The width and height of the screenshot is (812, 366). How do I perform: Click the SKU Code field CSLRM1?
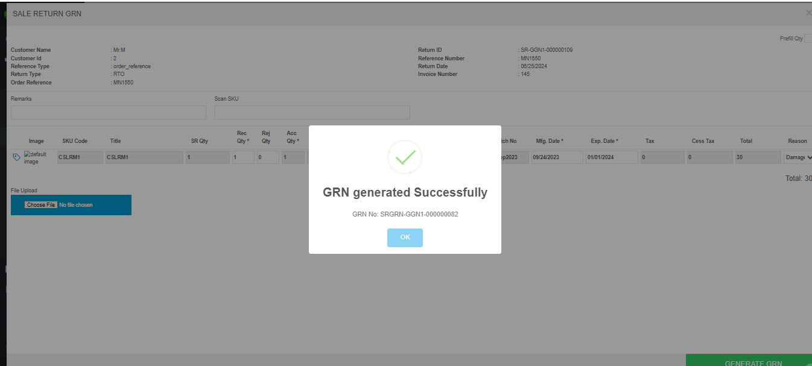click(x=80, y=157)
